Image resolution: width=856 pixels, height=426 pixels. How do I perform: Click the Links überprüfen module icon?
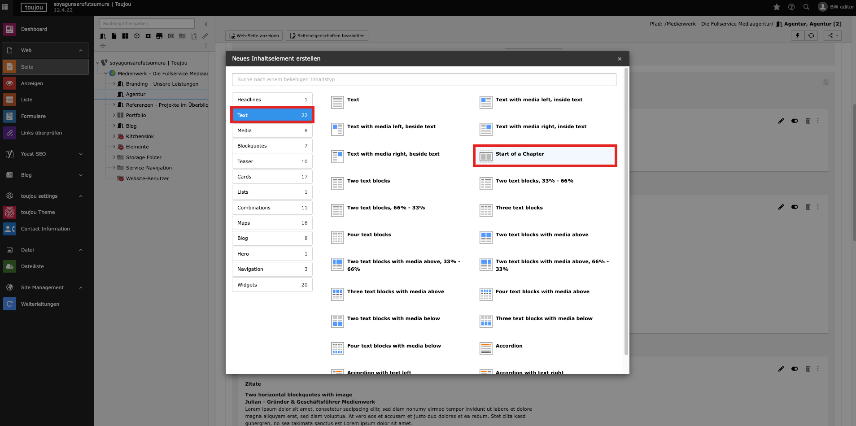[9, 133]
